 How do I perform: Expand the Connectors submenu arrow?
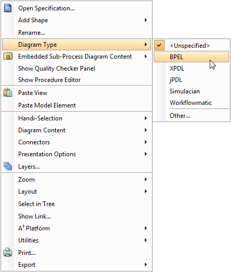(146, 142)
